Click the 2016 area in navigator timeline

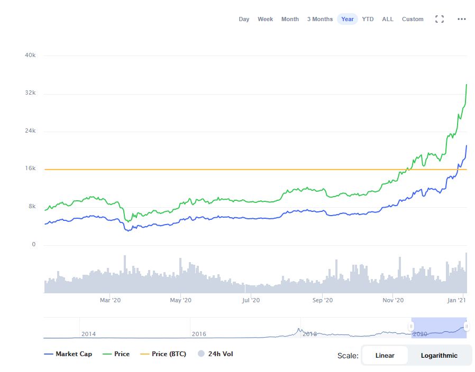click(x=199, y=333)
